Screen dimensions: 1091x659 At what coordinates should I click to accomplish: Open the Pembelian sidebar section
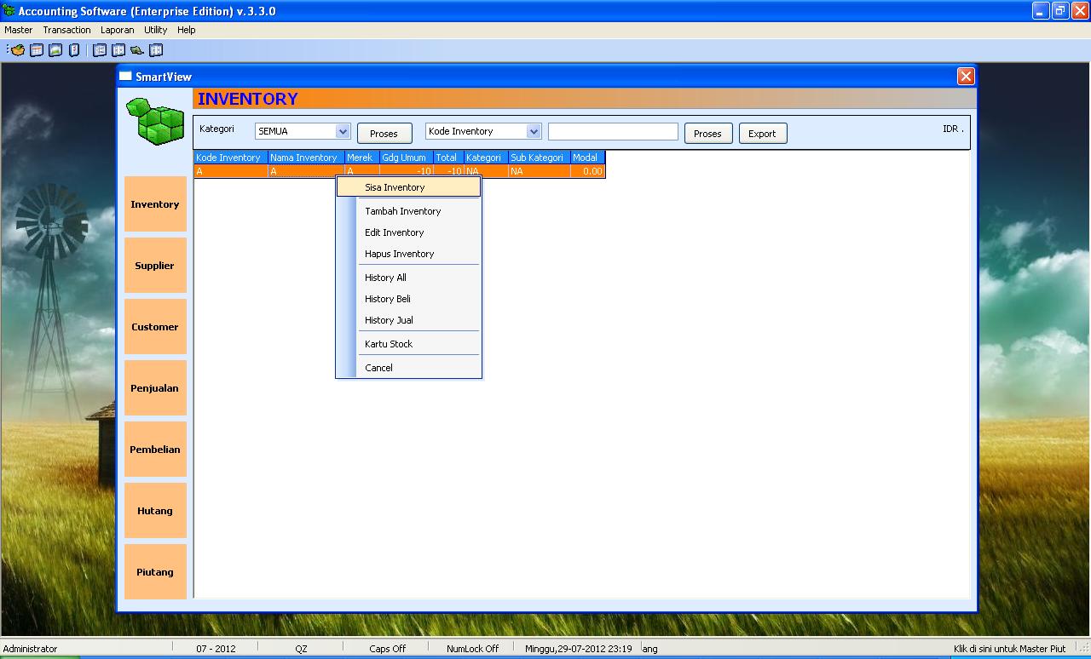tap(155, 450)
